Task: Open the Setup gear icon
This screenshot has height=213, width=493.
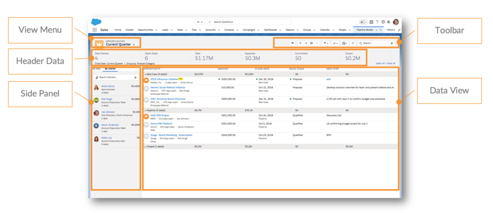Action: coord(383,22)
